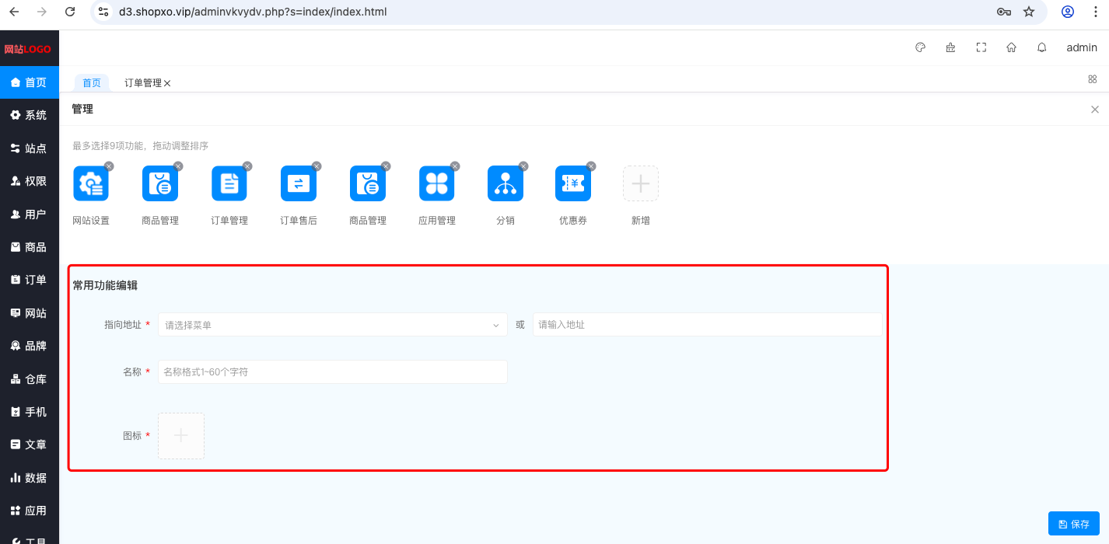
Task: Open the browser's saved password key icon
Action: click(1004, 12)
